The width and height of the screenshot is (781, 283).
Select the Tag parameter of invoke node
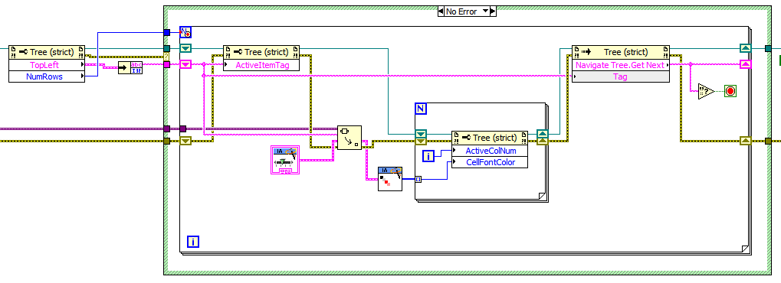(x=621, y=76)
